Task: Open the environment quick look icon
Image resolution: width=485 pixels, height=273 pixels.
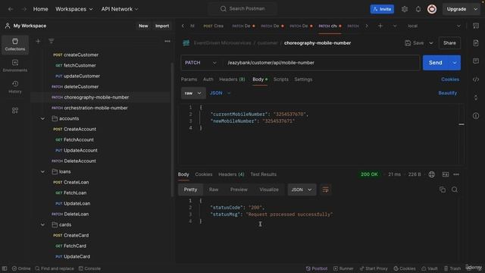Action: point(476,26)
